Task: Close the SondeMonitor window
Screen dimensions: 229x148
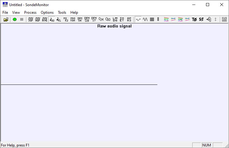Action: click(x=222, y=5)
